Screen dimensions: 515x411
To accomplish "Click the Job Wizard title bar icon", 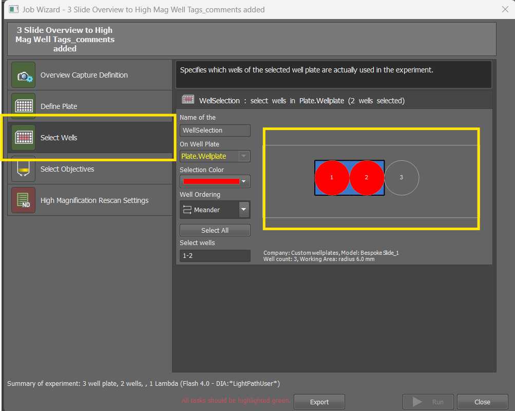I will point(13,9).
